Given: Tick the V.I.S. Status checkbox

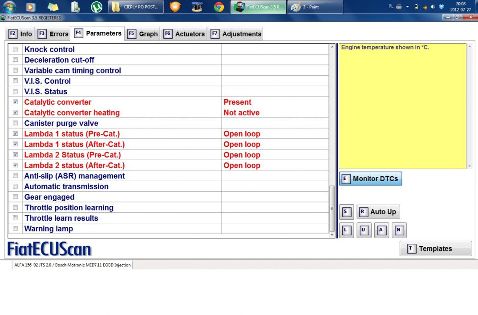Looking at the screenshot, I should (15, 91).
